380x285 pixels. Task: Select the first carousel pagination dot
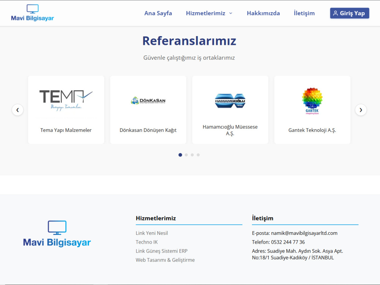(180, 155)
